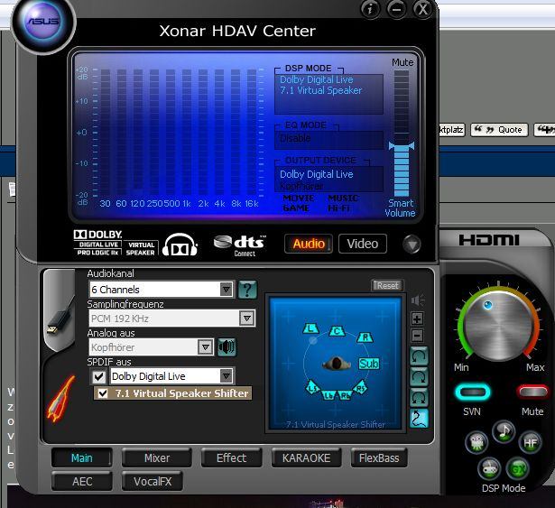Switch to the Main tab

point(82,458)
